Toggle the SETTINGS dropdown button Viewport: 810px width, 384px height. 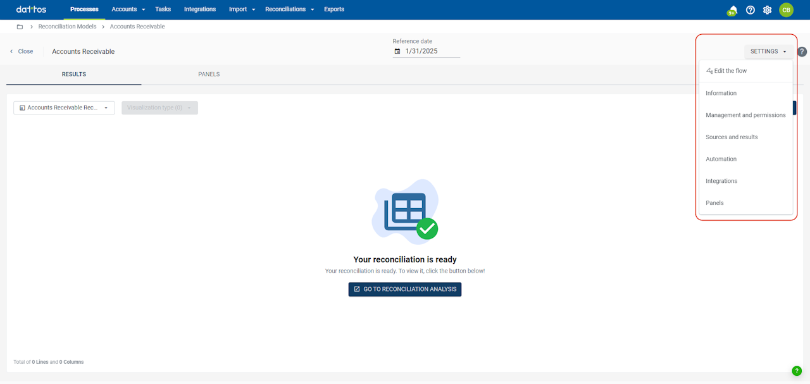pyautogui.click(x=768, y=52)
